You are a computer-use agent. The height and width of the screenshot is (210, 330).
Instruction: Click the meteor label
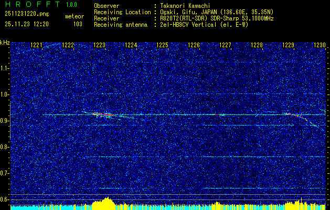coord(74,16)
